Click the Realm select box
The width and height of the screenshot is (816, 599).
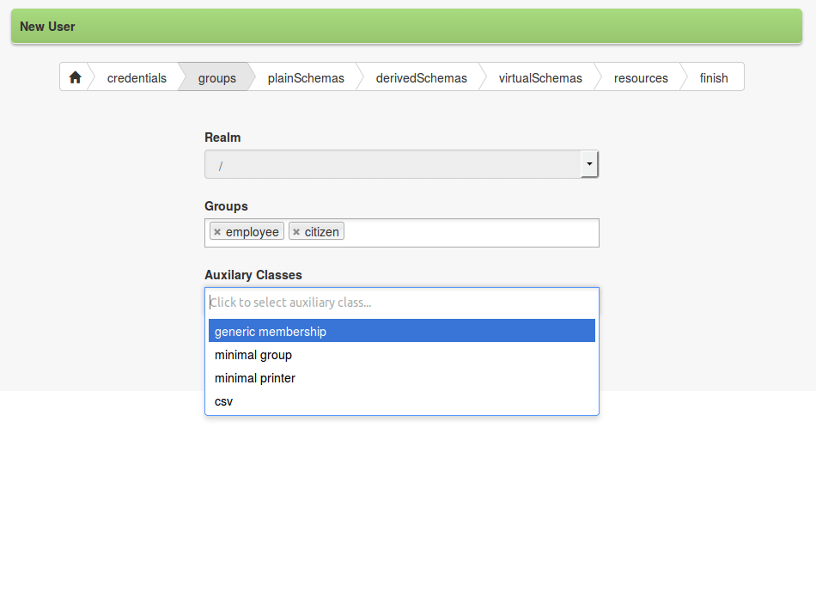coord(393,164)
